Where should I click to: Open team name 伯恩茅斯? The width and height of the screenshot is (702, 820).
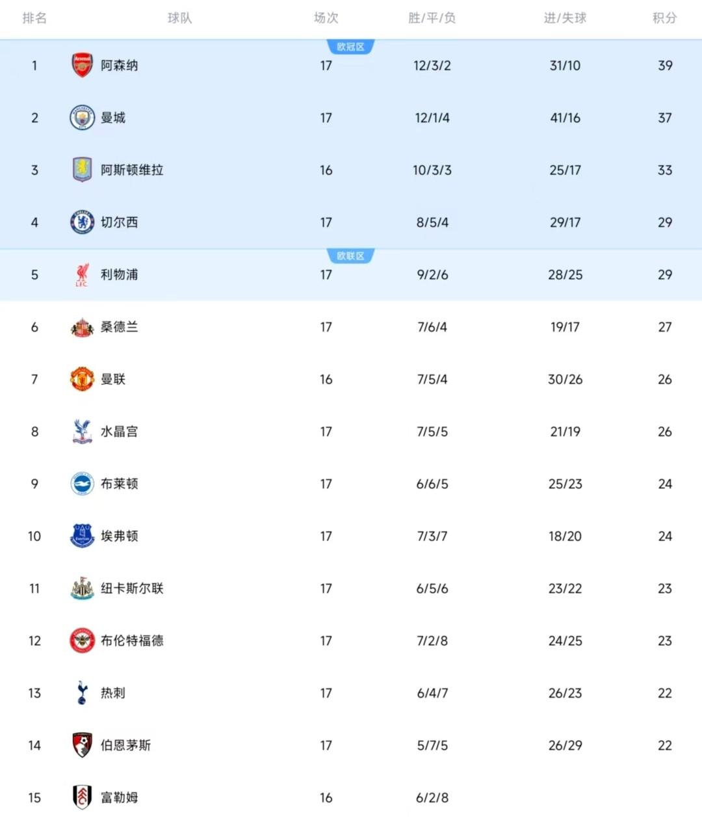tap(125, 745)
